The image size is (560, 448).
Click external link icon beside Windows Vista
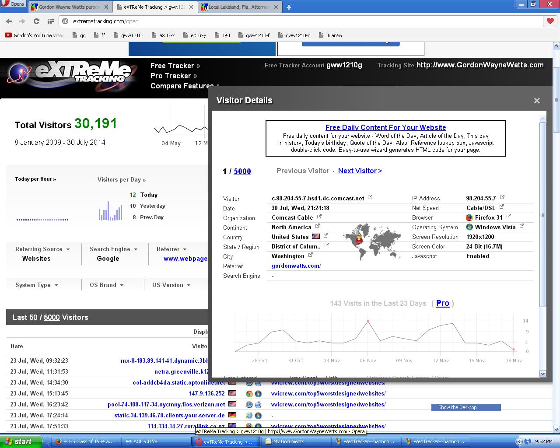[x=521, y=226]
